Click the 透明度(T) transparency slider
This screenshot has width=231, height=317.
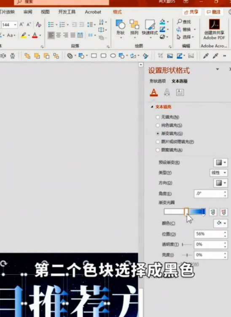click(187, 244)
